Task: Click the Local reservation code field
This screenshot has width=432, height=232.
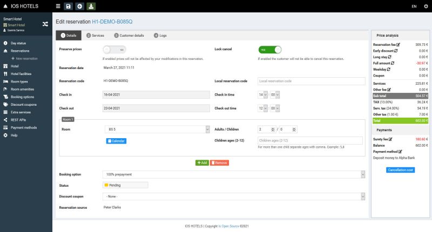Action: pos(312,81)
